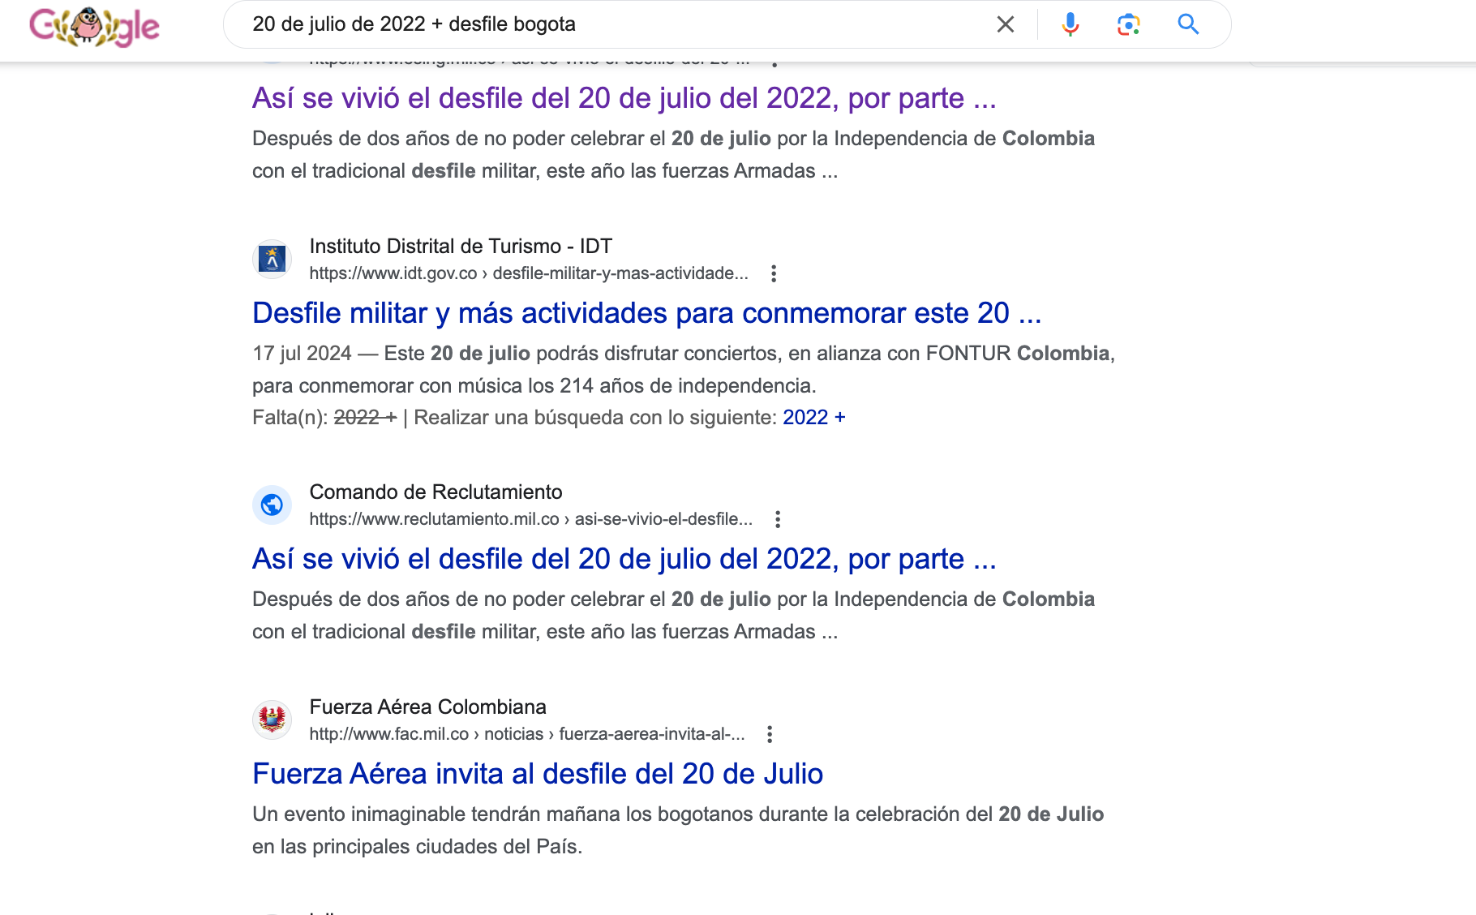Click the Instituto Distrital de Turismo favicon
Image resolution: width=1476 pixels, height=915 pixels.
[x=272, y=260]
